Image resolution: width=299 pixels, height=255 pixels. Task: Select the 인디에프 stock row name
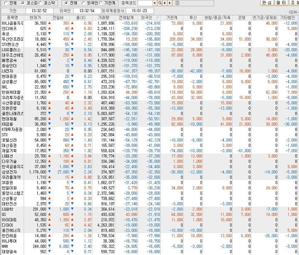point(9,29)
